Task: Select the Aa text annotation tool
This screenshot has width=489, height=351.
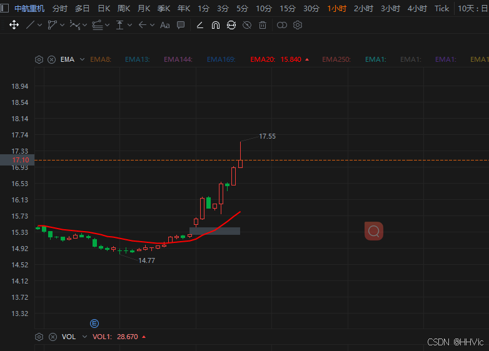Action: pos(164,25)
